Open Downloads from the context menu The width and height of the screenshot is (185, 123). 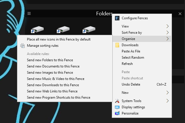point(142,45)
